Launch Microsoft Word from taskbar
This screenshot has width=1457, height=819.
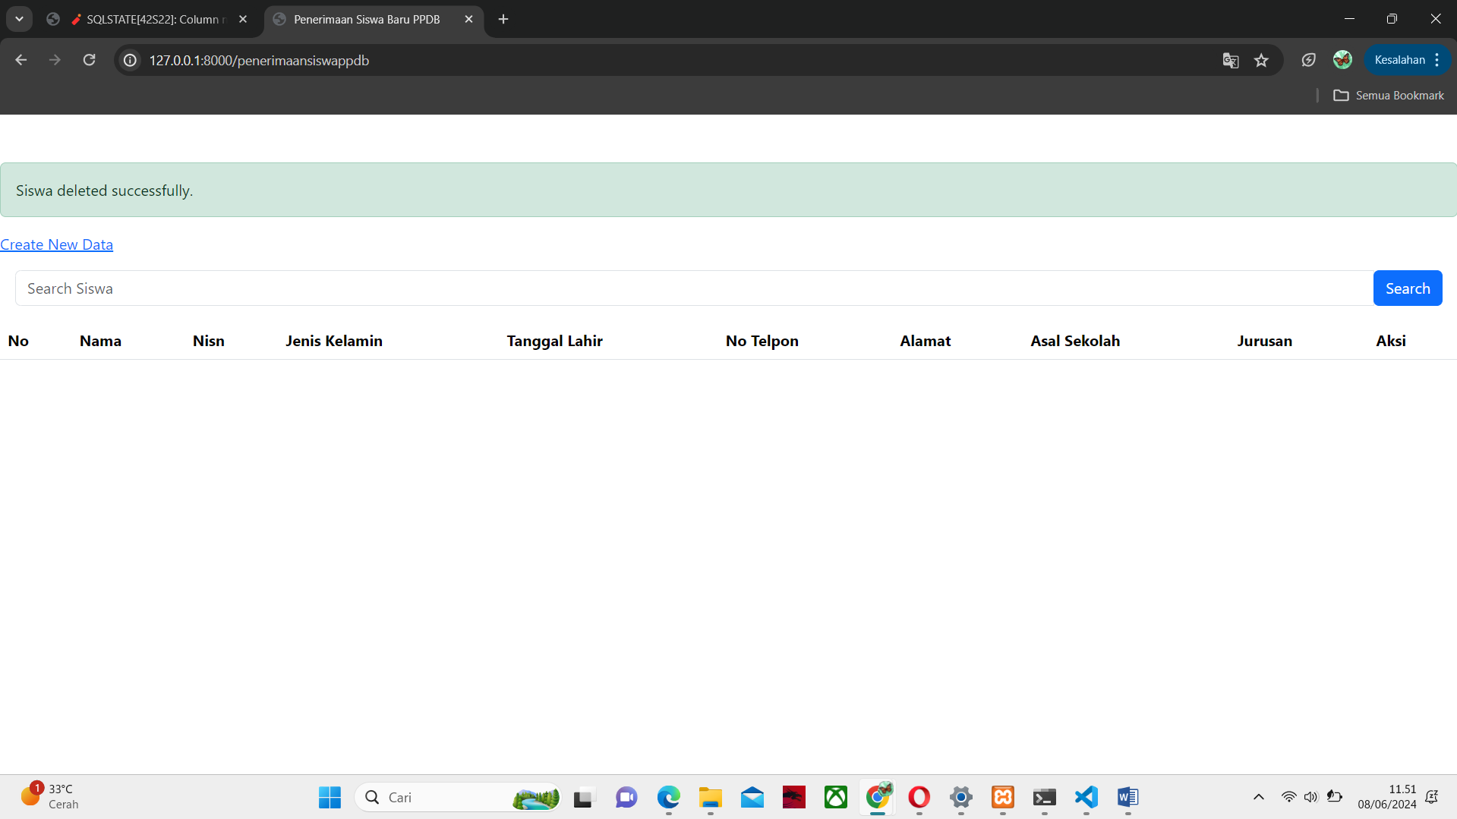coord(1127,797)
